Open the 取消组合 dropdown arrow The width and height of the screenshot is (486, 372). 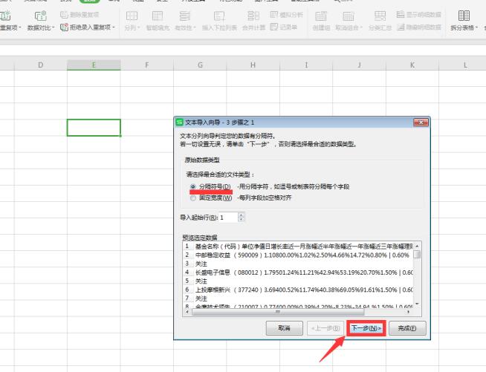click(361, 27)
